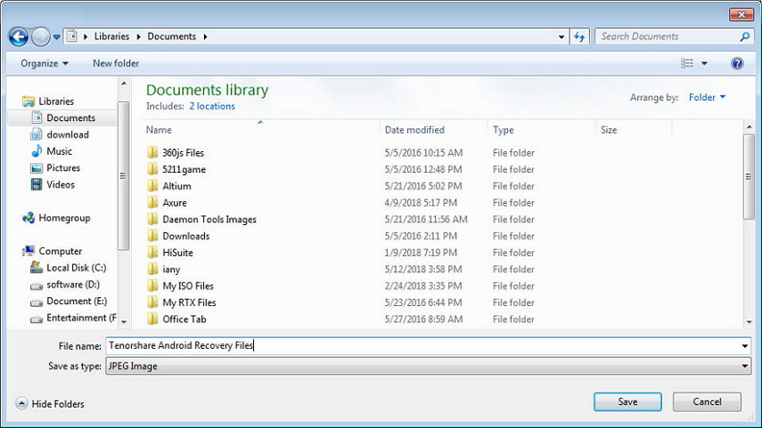Click the Change your view icon

click(686, 63)
